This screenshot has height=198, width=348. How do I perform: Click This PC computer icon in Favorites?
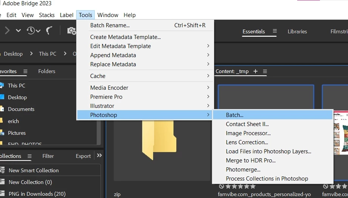coord(2,85)
